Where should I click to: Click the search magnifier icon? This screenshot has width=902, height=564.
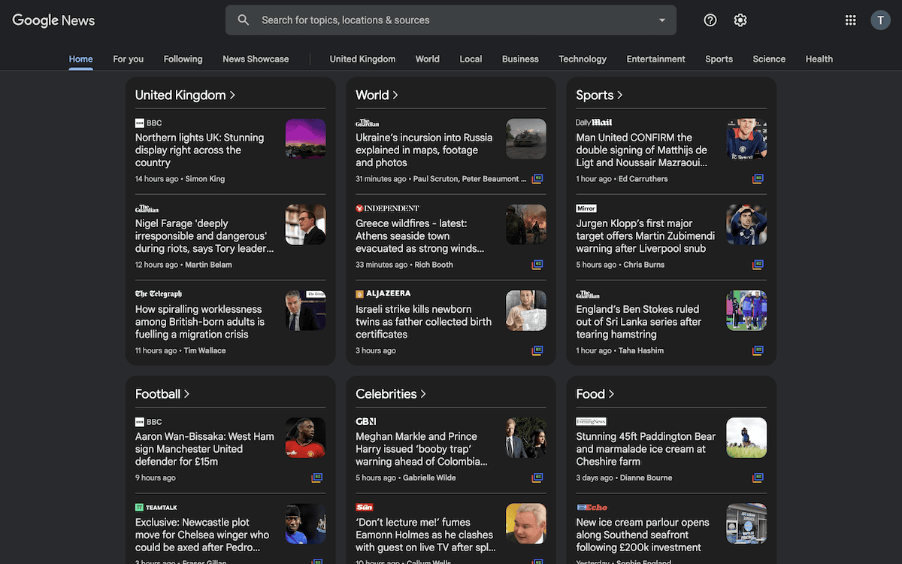point(243,20)
